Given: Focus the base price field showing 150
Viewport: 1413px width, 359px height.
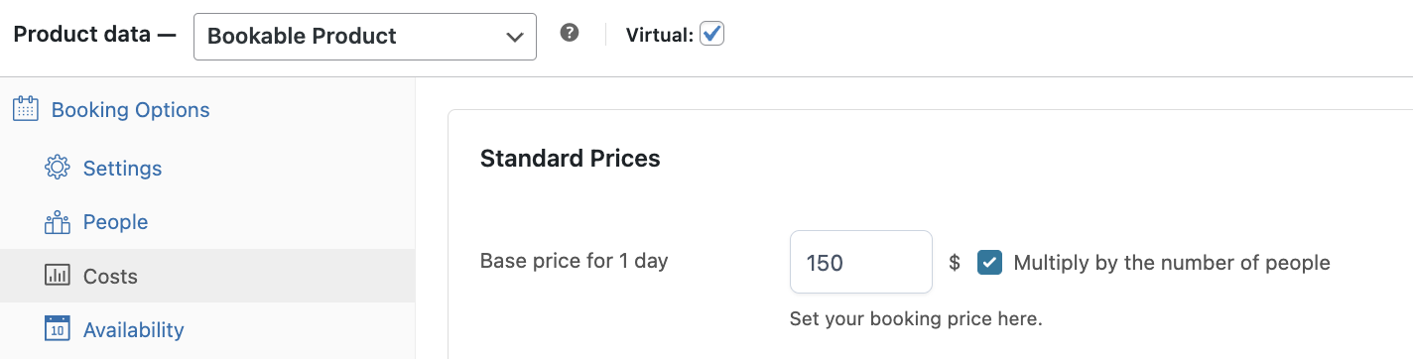Looking at the screenshot, I should tap(860, 262).
